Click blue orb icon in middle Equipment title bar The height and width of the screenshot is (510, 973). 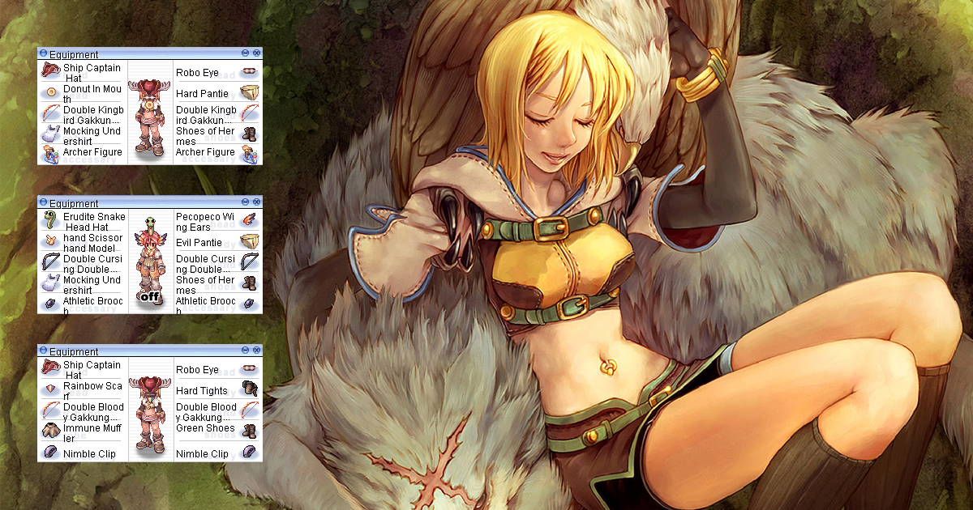[43, 202]
